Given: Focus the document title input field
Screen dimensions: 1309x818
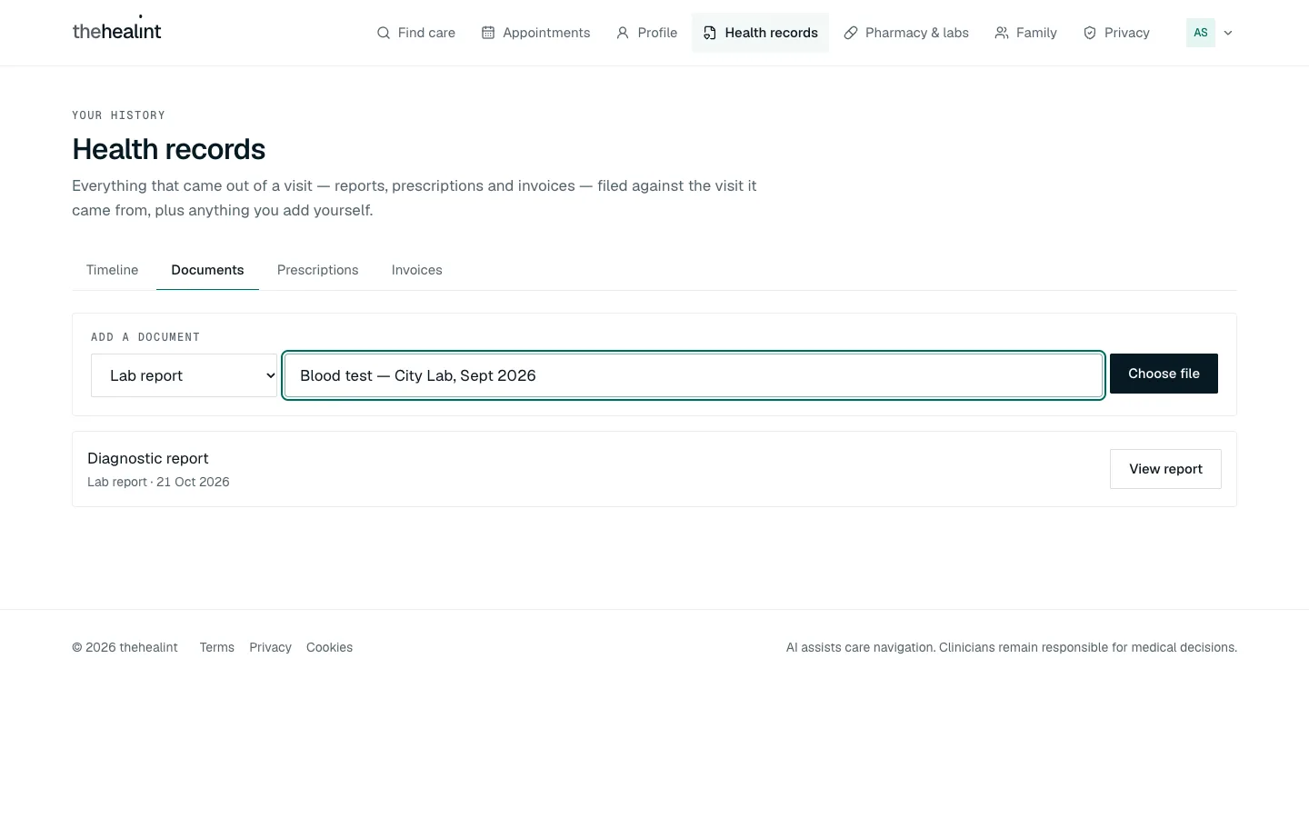Looking at the screenshot, I should point(694,375).
